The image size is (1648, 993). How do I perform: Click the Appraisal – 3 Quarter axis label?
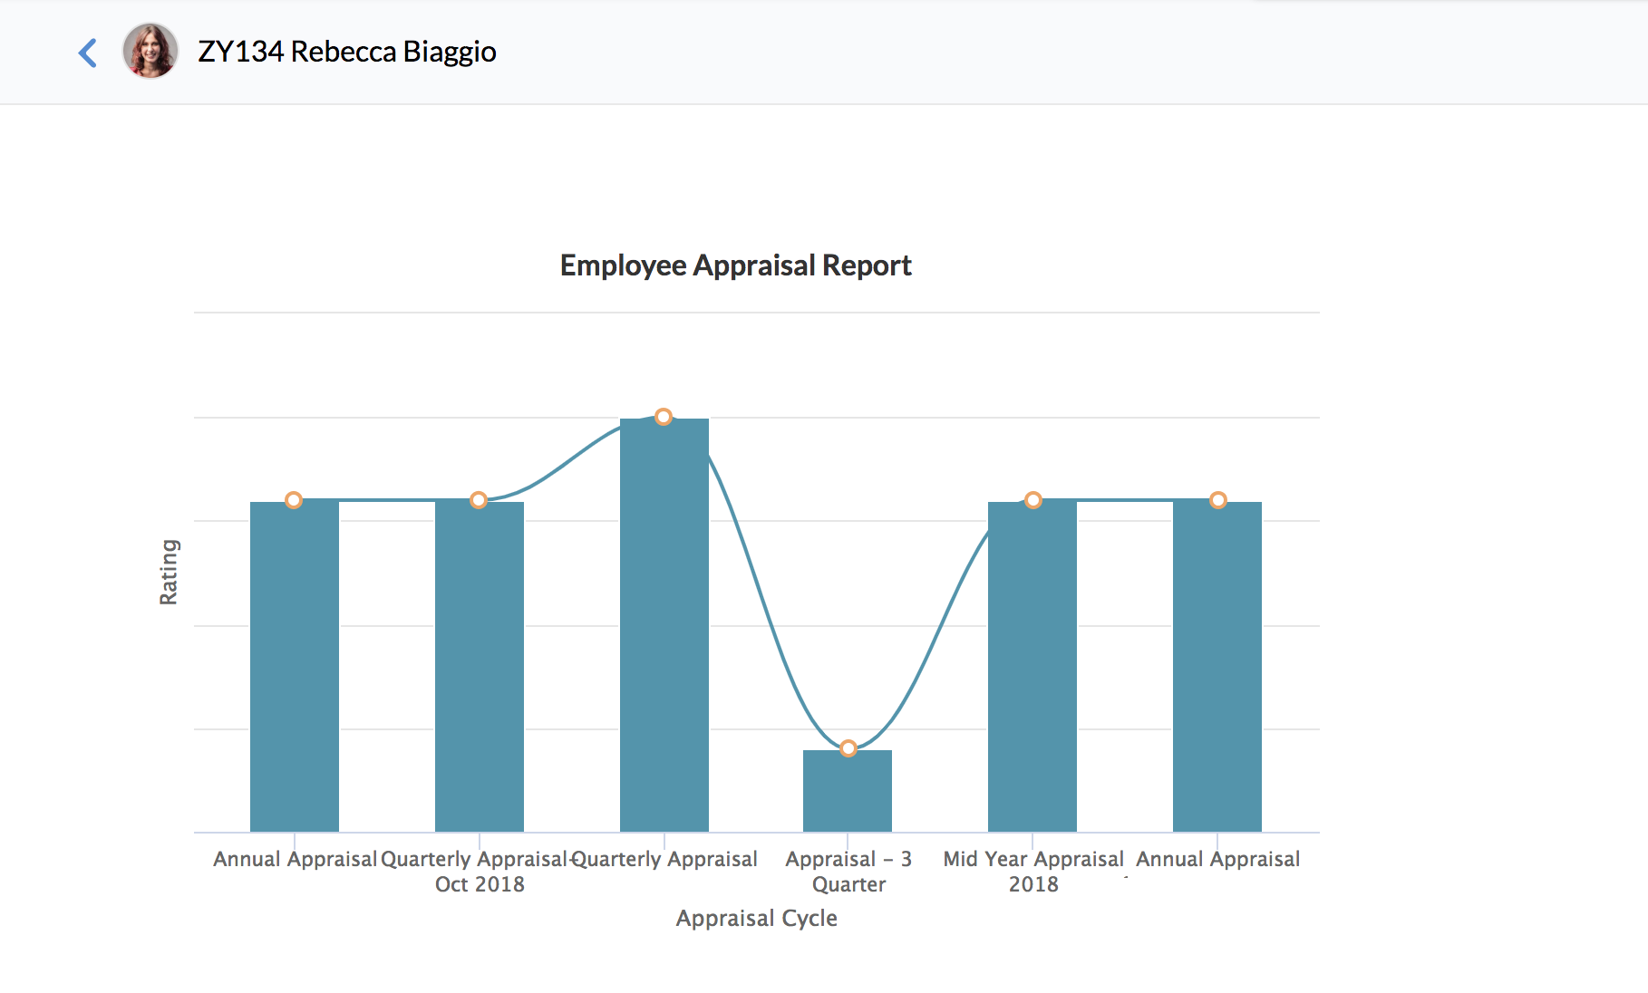pyautogui.click(x=848, y=871)
